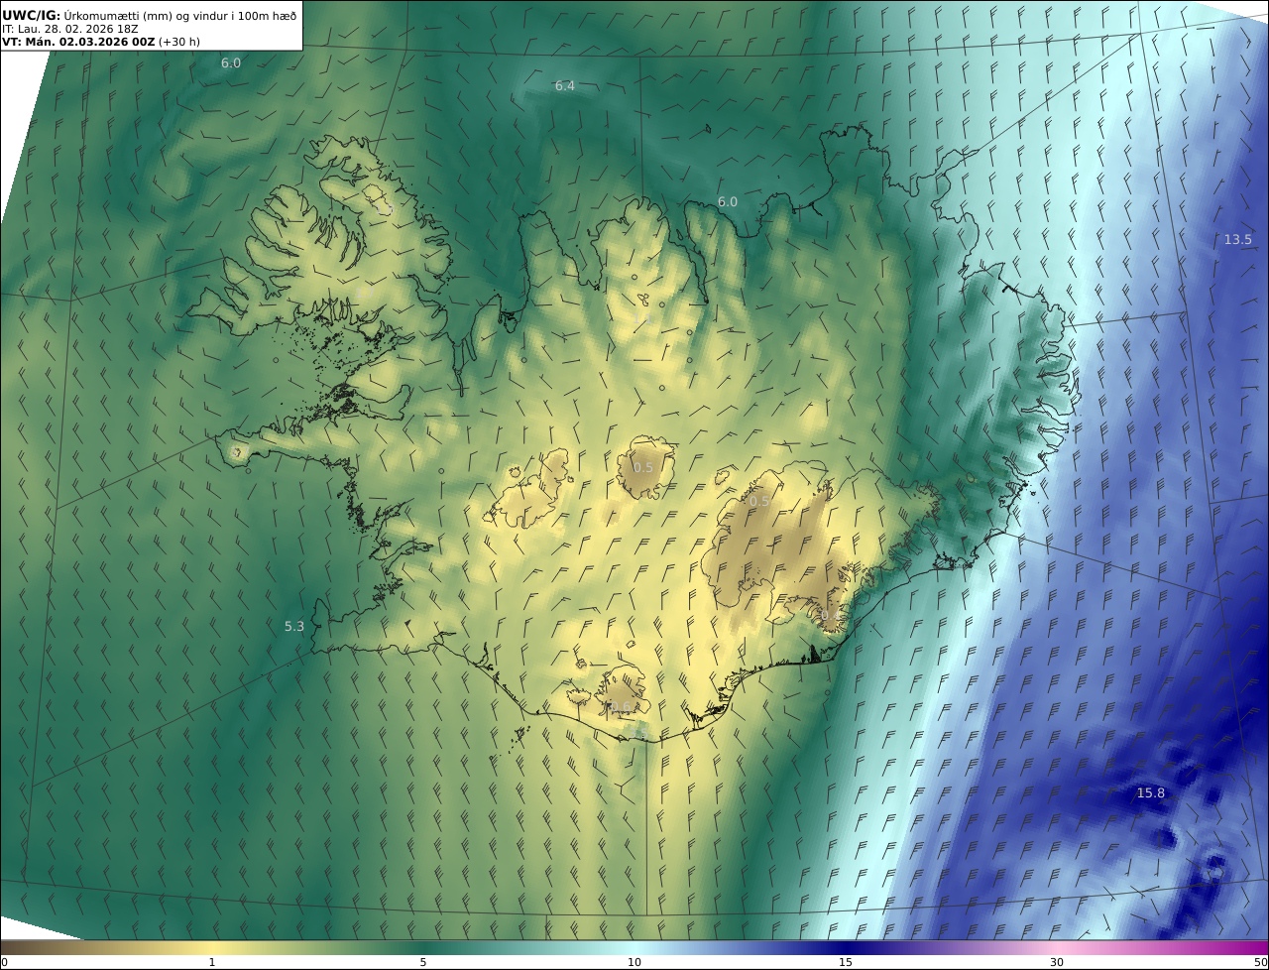Click the "50" tick label on the color scale
The height and width of the screenshot is (970, 1269).
tap(1260, 962)
